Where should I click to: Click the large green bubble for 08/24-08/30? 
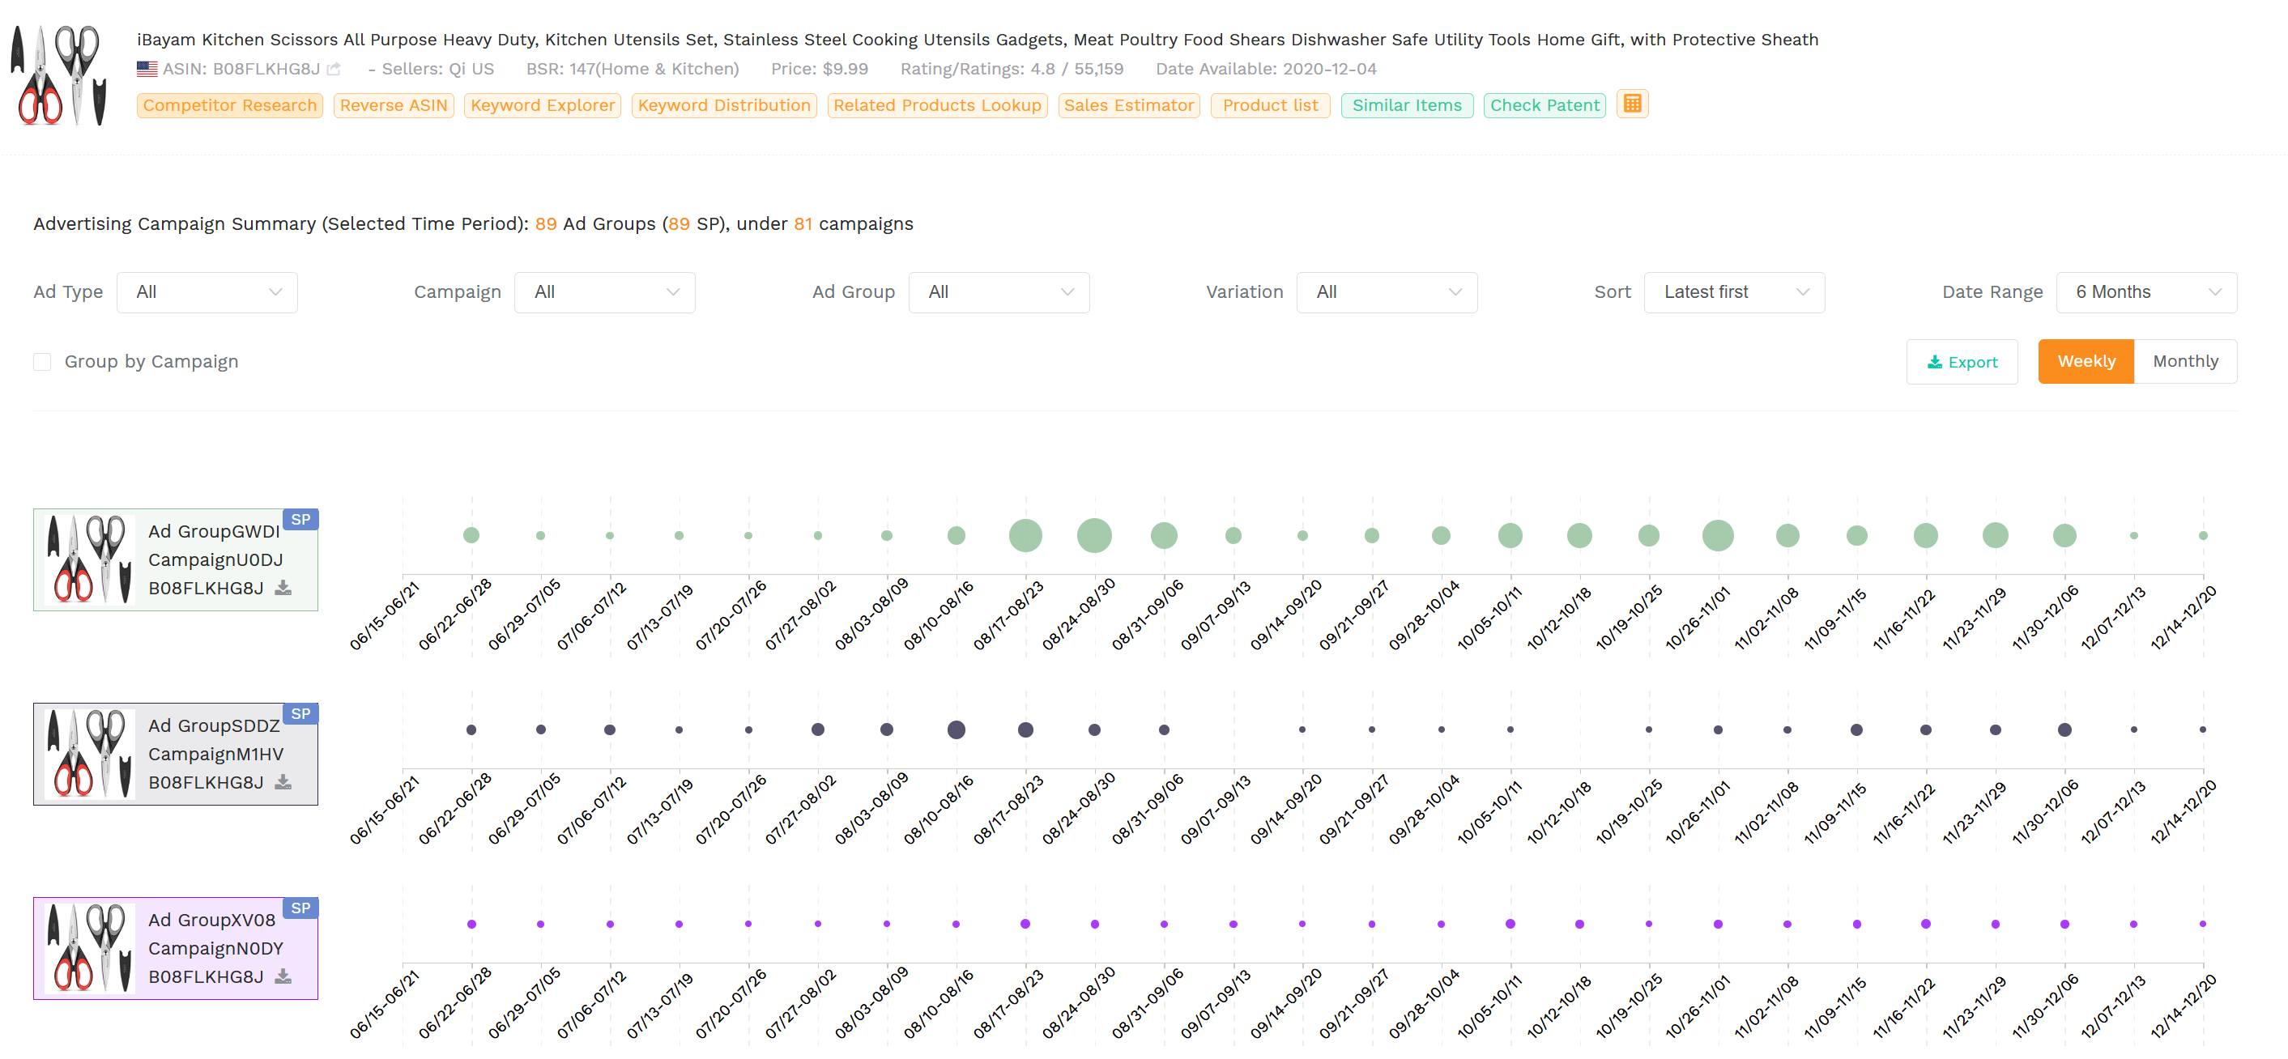point(1094,535)
